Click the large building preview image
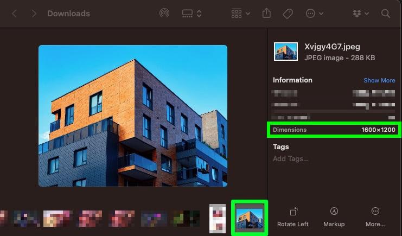402x236 pixels. [133, 116]
